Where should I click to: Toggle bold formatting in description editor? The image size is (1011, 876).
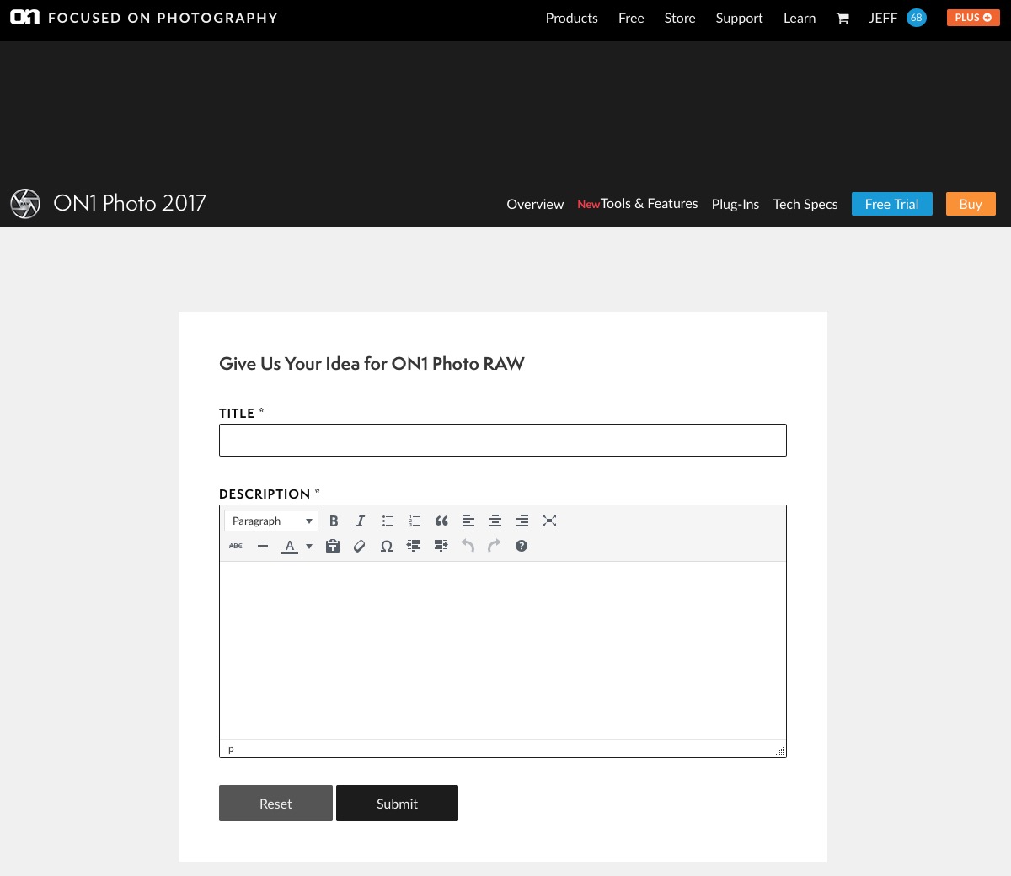pos(334,521)
